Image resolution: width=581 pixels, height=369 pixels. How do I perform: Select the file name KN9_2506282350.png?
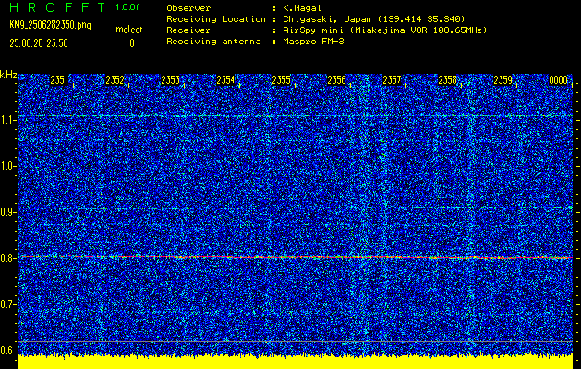pyautogui.click(x=50, y=25)
